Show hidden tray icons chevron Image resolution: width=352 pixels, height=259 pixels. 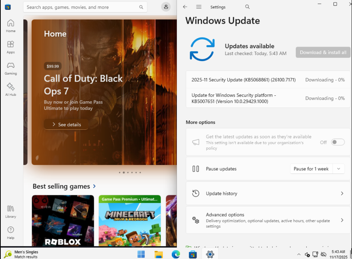[299, 254]
